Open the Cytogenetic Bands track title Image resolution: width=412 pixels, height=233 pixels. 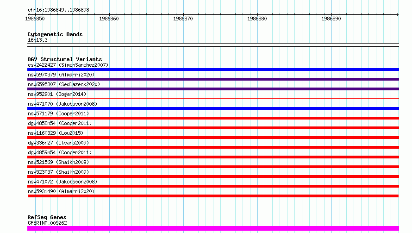coord(55,34)
